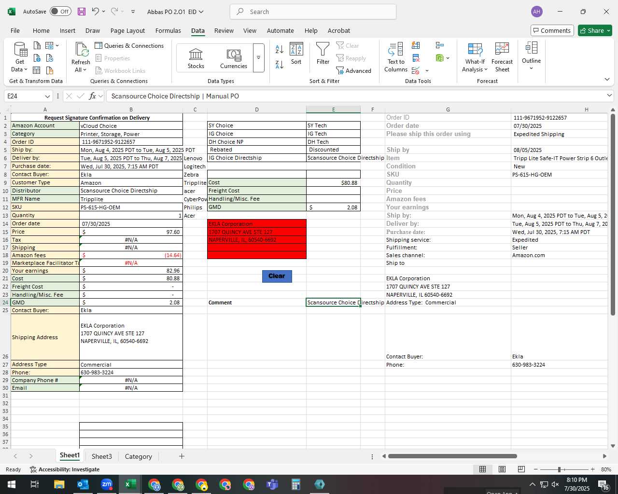Click in the Search box
The height and width of the screenshot is (494, 618).
point(313,12)
